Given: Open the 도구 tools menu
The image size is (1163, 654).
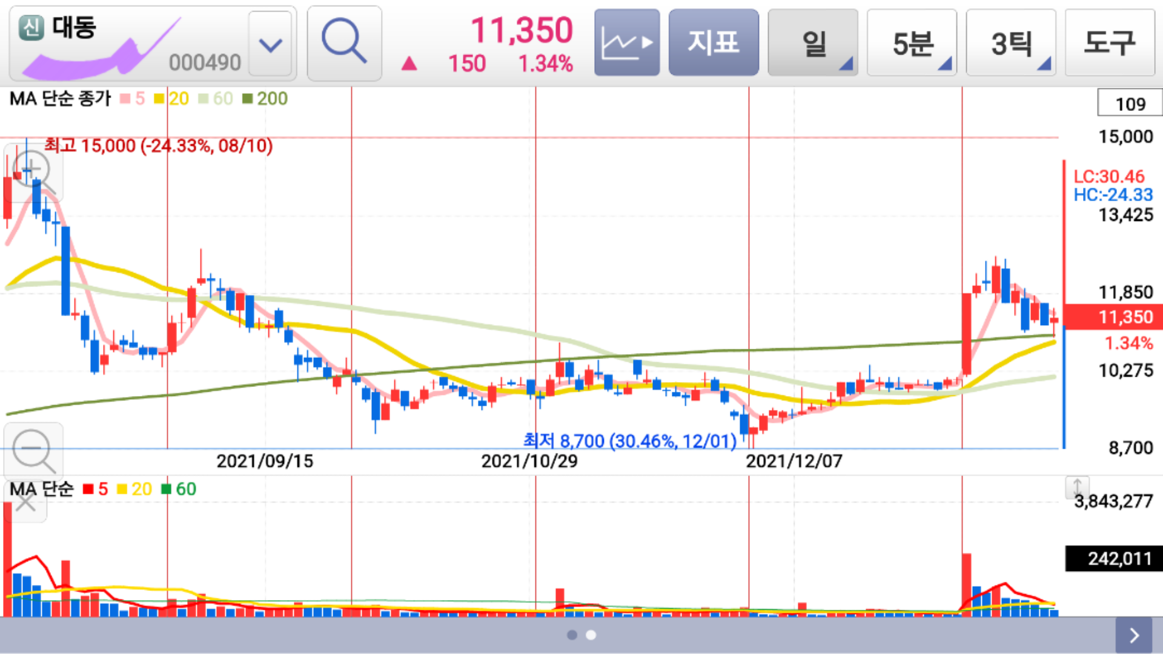Looking at the screenshot, I should point(1110,42).
